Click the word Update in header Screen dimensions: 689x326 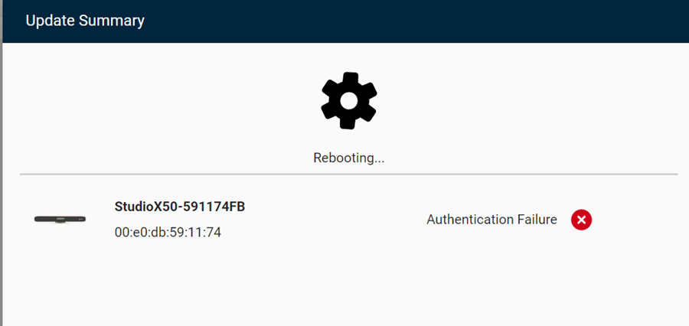pyautogui.click(x=49, y=21)
